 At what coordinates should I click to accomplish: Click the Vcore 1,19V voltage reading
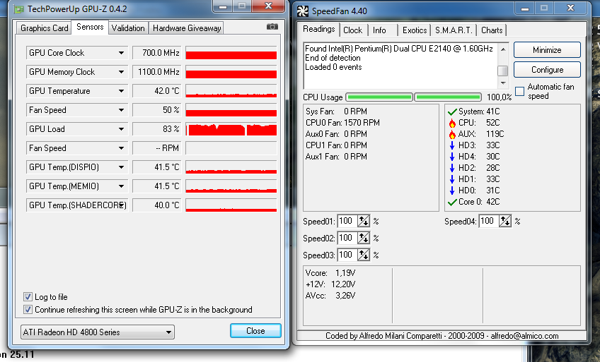tap(330, 273)
